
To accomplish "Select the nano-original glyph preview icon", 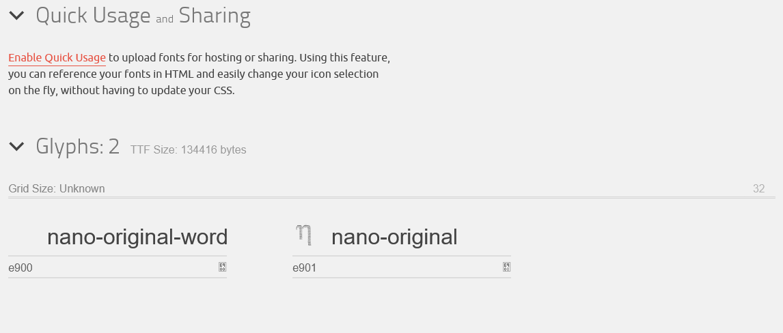I will 303,235.
